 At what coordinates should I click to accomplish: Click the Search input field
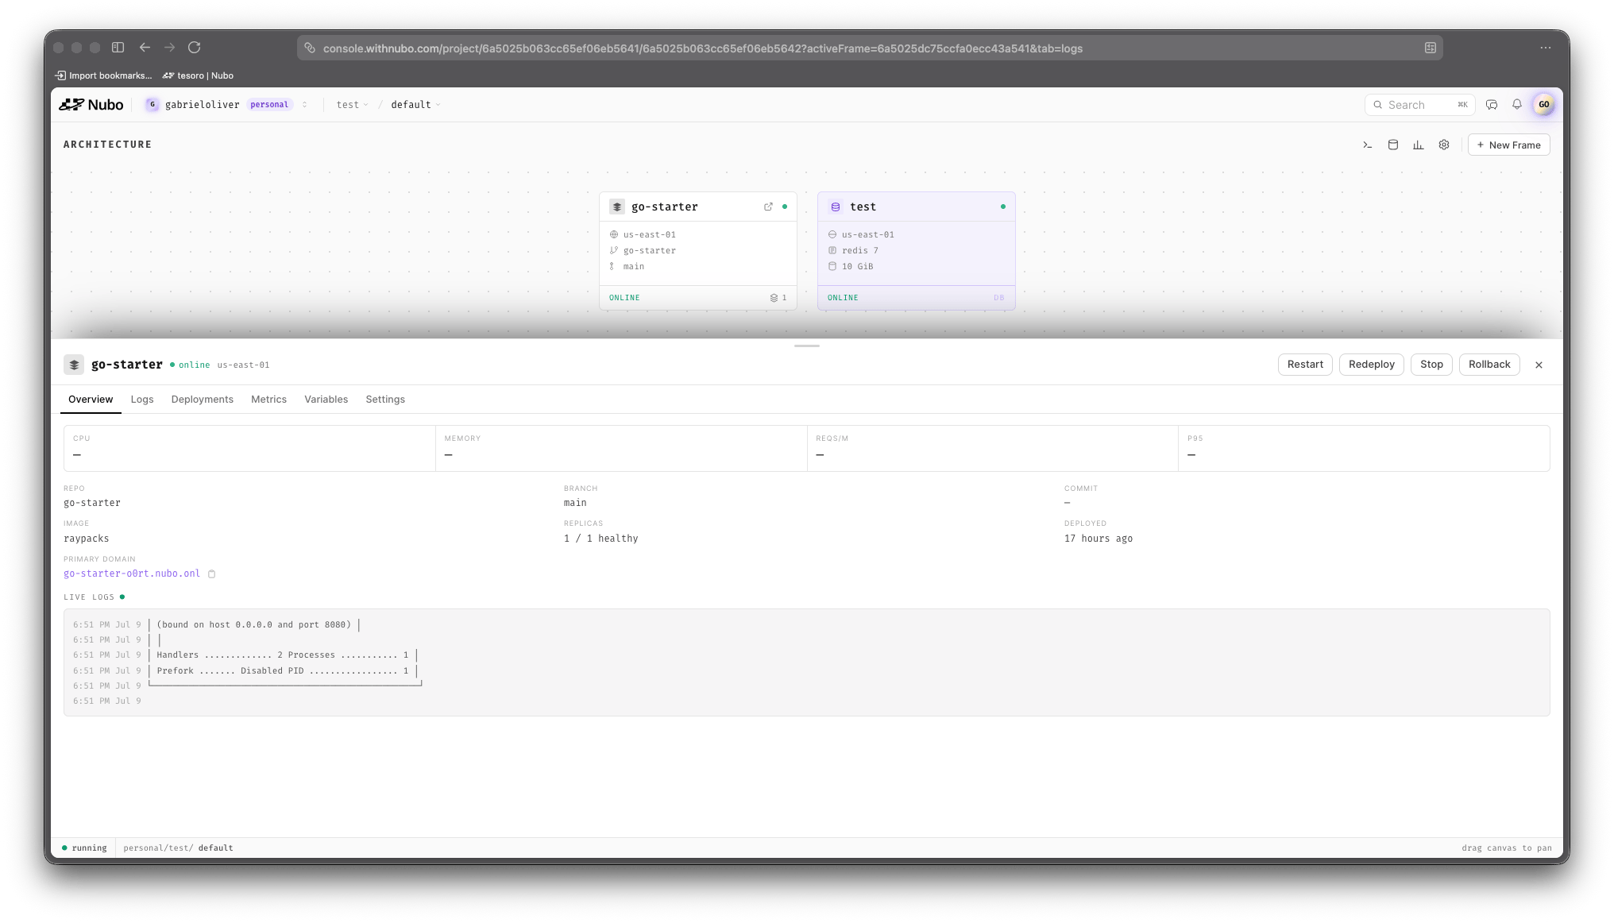pyautogui.click(x=1419, y=105)
